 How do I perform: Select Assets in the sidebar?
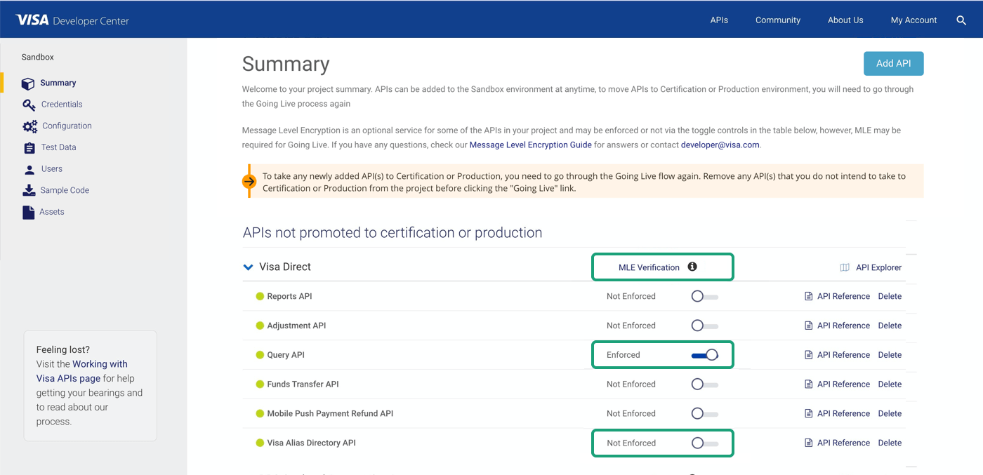[x=52, y=212]
